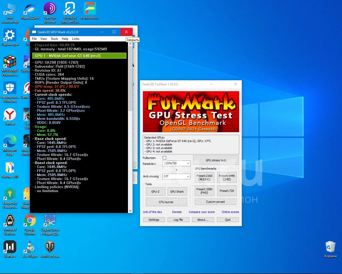
Task: Run Preset:720 benchmark
Action: tap(227, 191)
